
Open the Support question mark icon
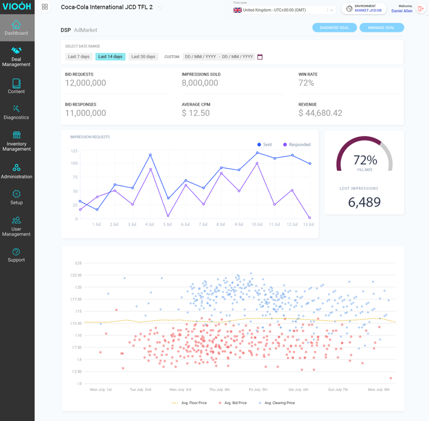[x=16, y=251]
